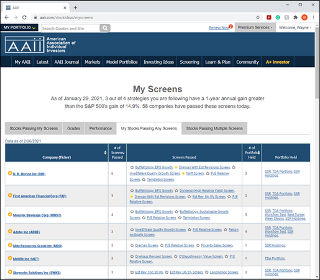Close the AAII browser tab

pos(65,7)
